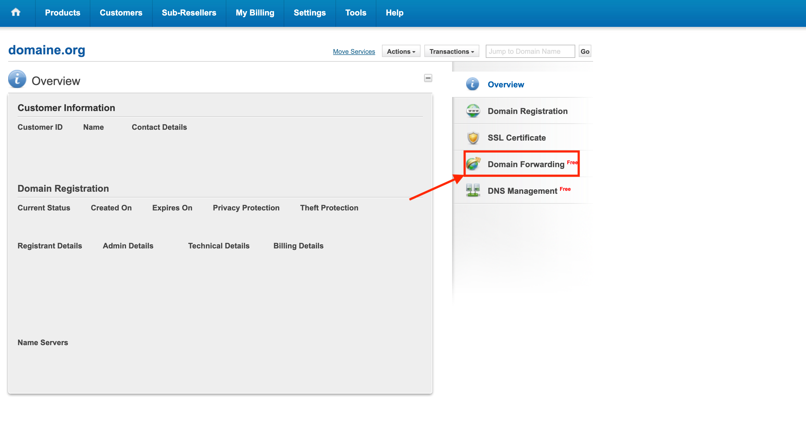Image resolution: width=806 pixels, height=422 pixels.
Task: Open the Settings menu
Action: coord(310,13)
